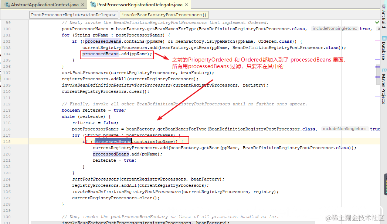Click the invokeBeanFactoryPostProcessors() method breadcrumb
Image resolution: width=387 pixels, height=224 pixels.
164,15
